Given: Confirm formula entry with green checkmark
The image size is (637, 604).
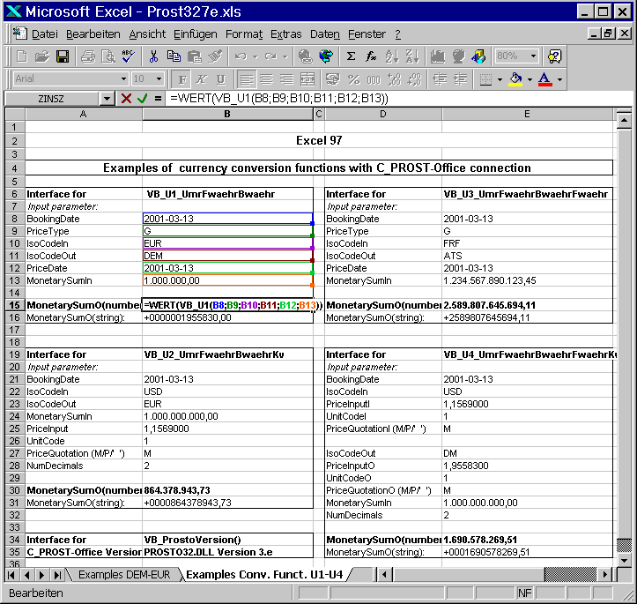Looking at the screenshot, I should click(142, 99).
